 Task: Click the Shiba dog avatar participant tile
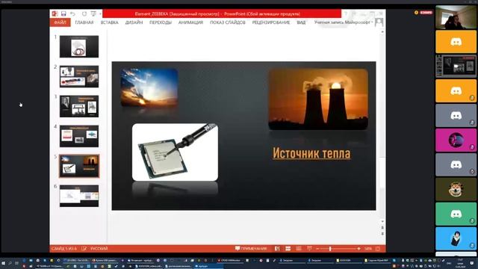pos(456,189)
